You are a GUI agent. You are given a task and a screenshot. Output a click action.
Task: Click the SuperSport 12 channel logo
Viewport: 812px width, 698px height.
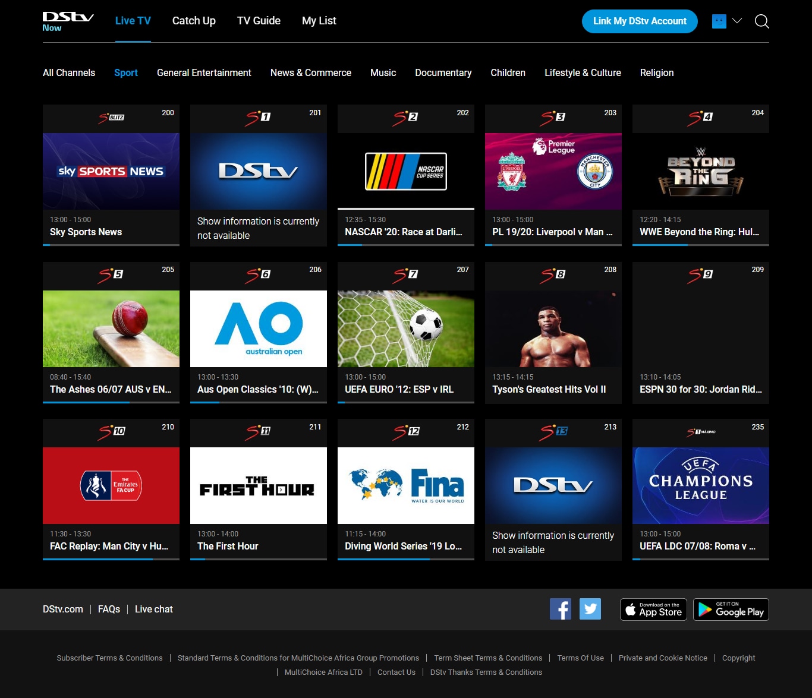406,432
